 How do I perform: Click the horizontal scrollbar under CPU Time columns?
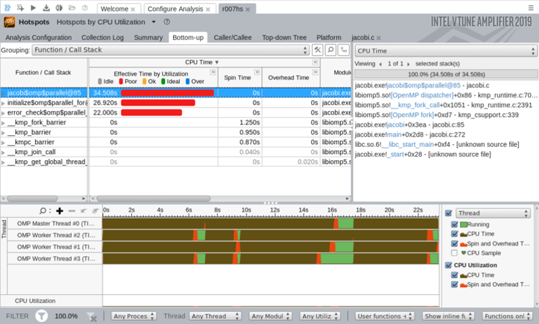[x=154, y=199]
